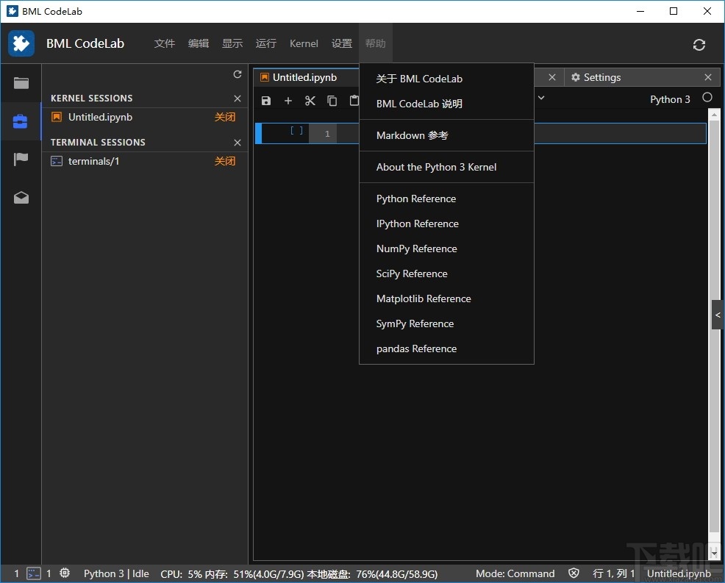Screen dimensions: 725x583
Task: Paste a cell using the clipboard icon
Action: [354, 101]
